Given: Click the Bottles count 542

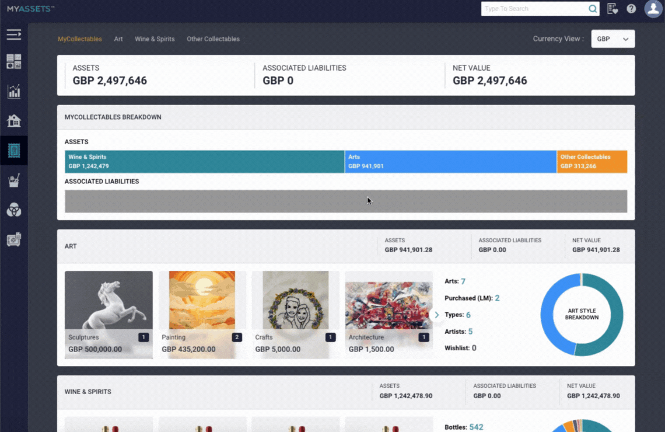Looking at the screenshot, I should (476, 427).
